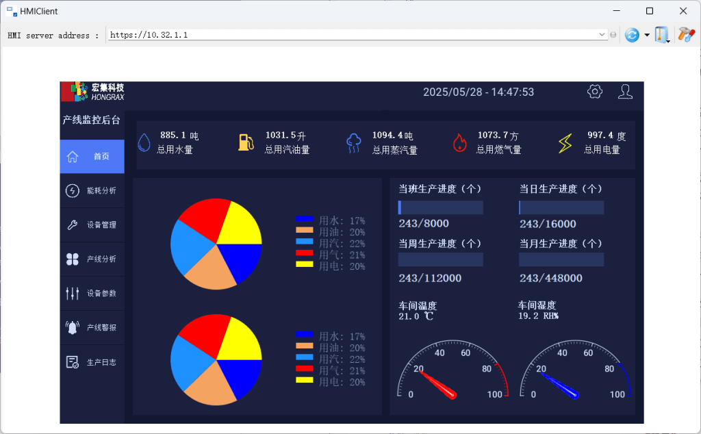Click the refresh connection icon in toolbar
701x434 pixels.
632,35
